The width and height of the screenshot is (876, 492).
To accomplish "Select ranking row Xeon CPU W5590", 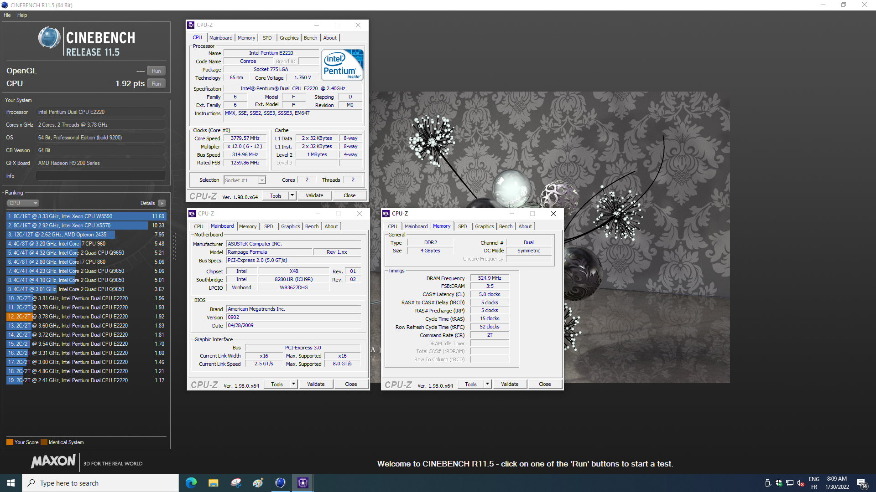I will click(x=86, y=216).
